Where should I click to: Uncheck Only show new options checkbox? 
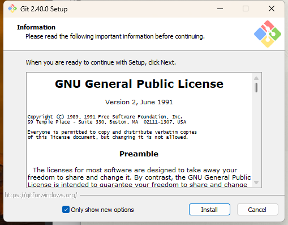click(66, 210)
